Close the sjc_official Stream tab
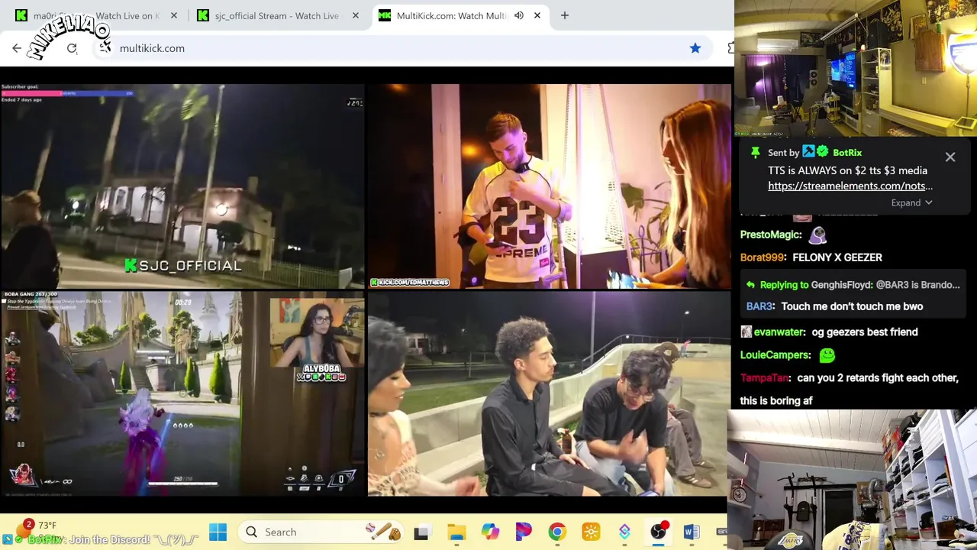Viewport: 977px width, 550px height. tap(356, 15)
